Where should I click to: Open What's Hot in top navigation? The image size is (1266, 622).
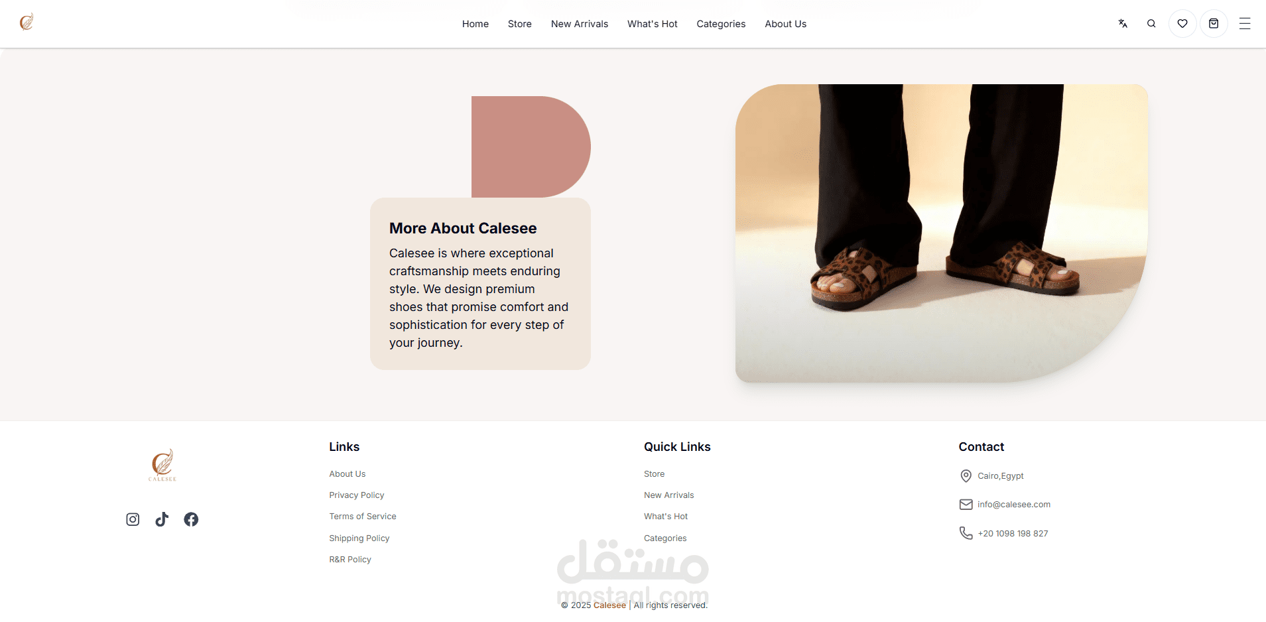[x=653, y=24]
